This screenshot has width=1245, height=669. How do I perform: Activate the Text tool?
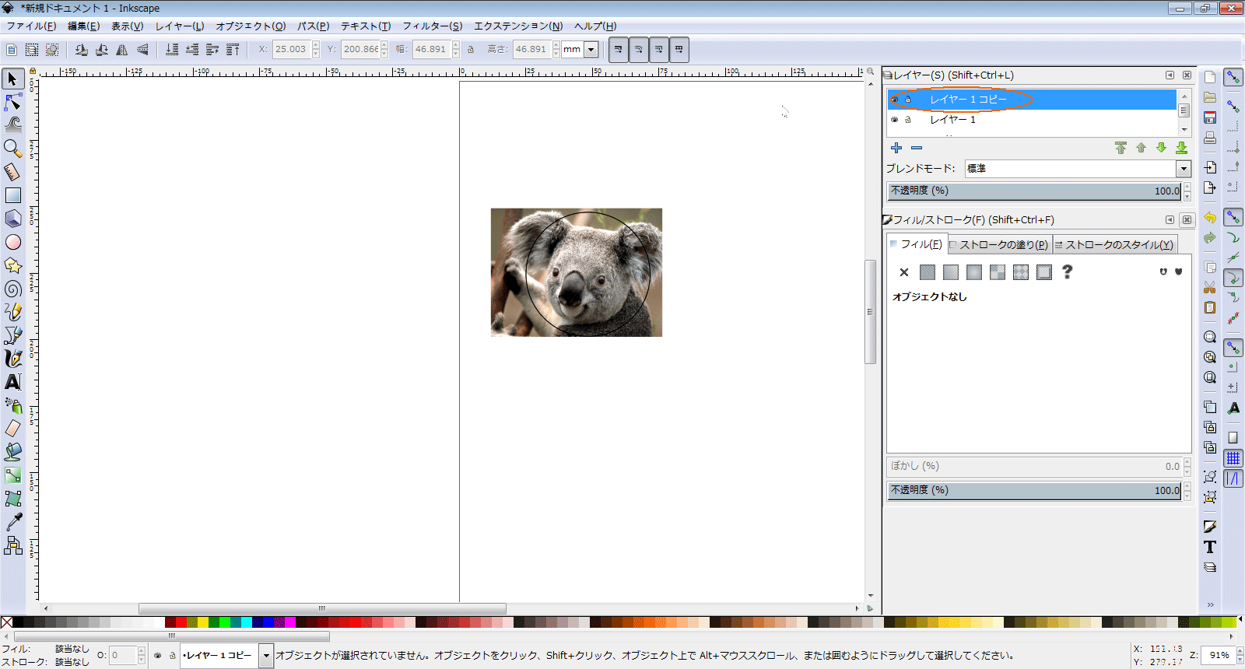pos(13,382)
